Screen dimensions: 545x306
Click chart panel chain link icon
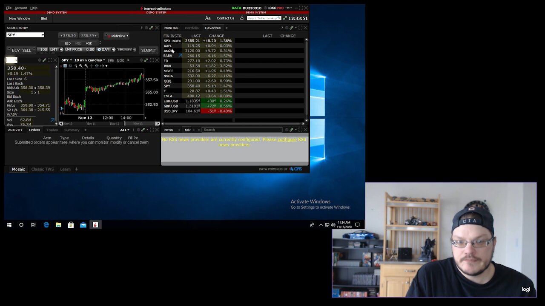pyautogui.click(x=146, y=60)
